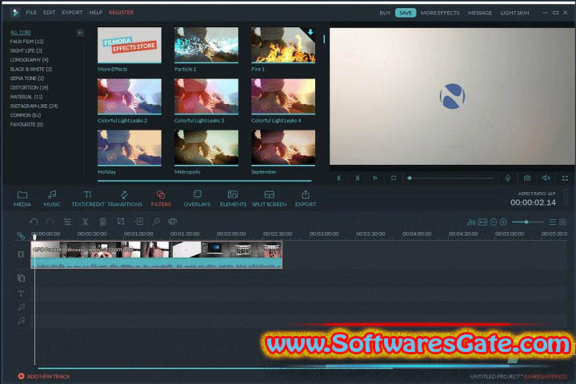This screenshot has height=384, width=576.
Task: Click the video track icon
Action: click(x=21, y=254)
